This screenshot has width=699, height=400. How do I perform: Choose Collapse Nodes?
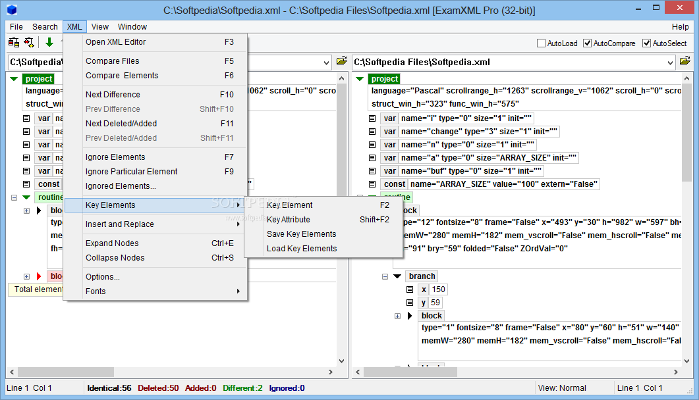click(155, 258)
